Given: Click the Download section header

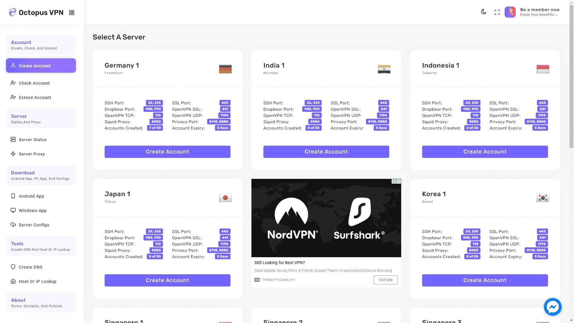Looking at the screenshot, I should tap(41, 175).
